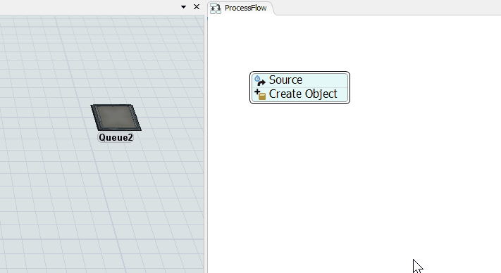The width and height of the screenshot is (501, 273).
Task: Click the Queue2 name label
Action: 116,137
